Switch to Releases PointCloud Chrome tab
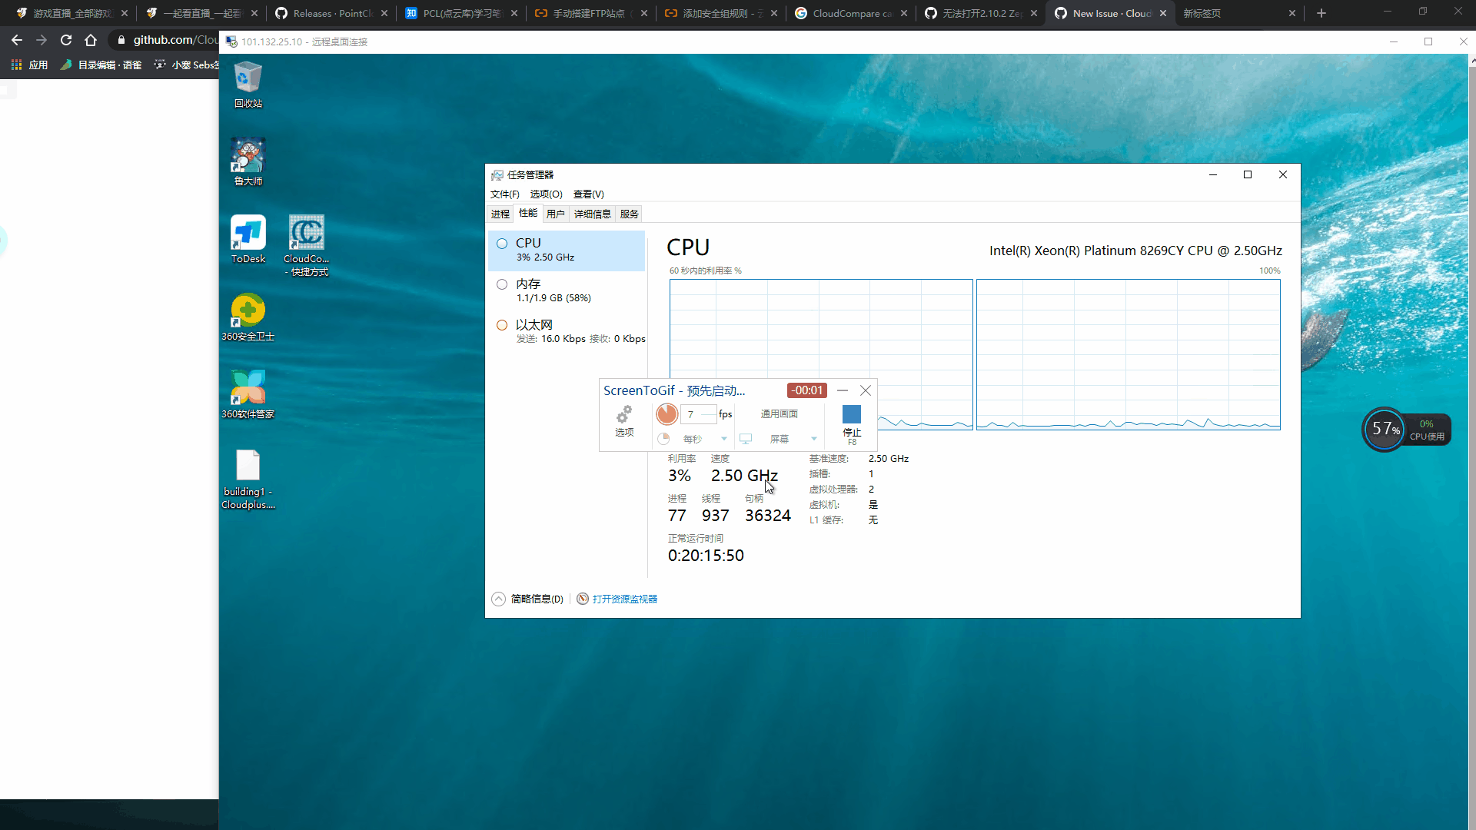This screenshot has height=830, width=1476. [x=331, y=13]
